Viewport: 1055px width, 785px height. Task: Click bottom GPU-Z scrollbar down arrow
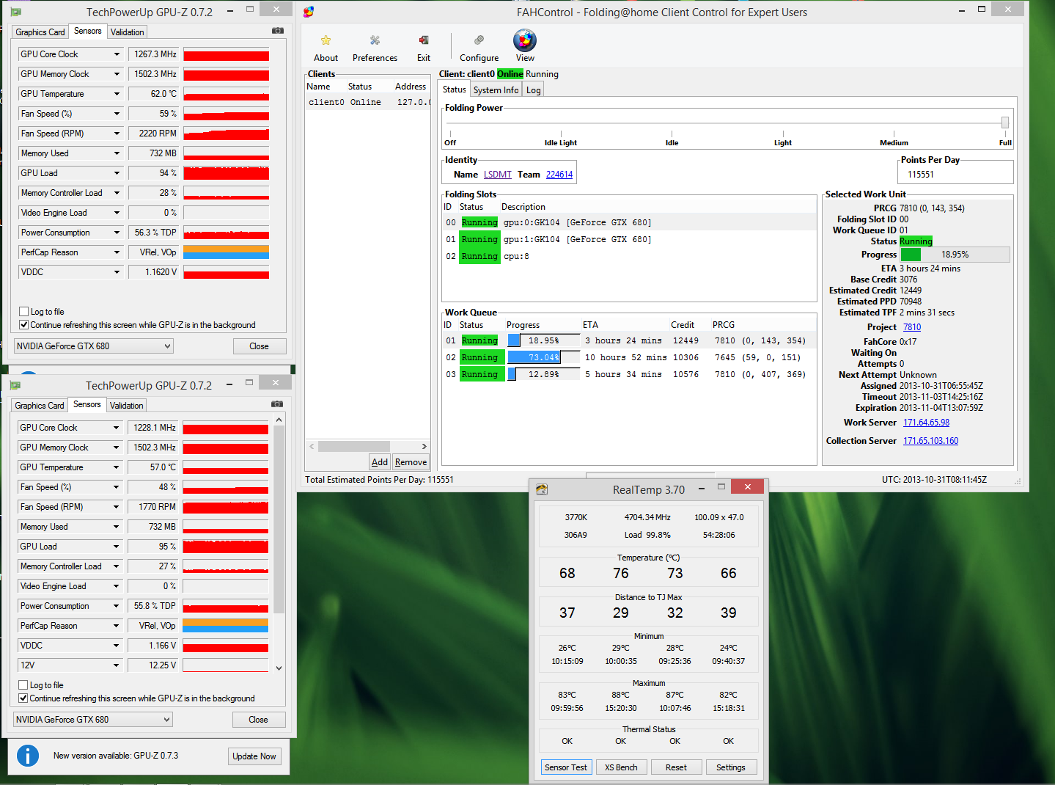(x=279, y=668)
